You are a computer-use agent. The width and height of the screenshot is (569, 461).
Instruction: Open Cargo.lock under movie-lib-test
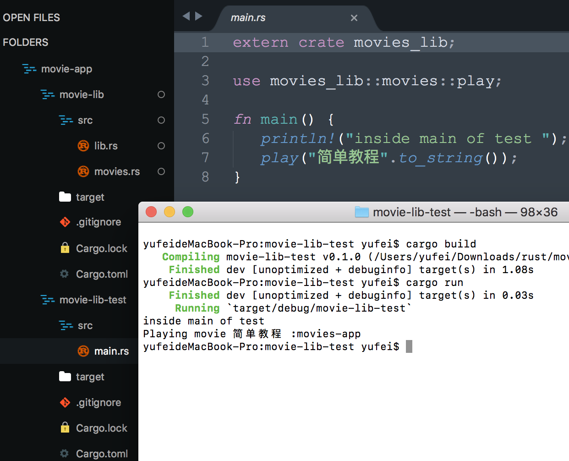(102, 428)
